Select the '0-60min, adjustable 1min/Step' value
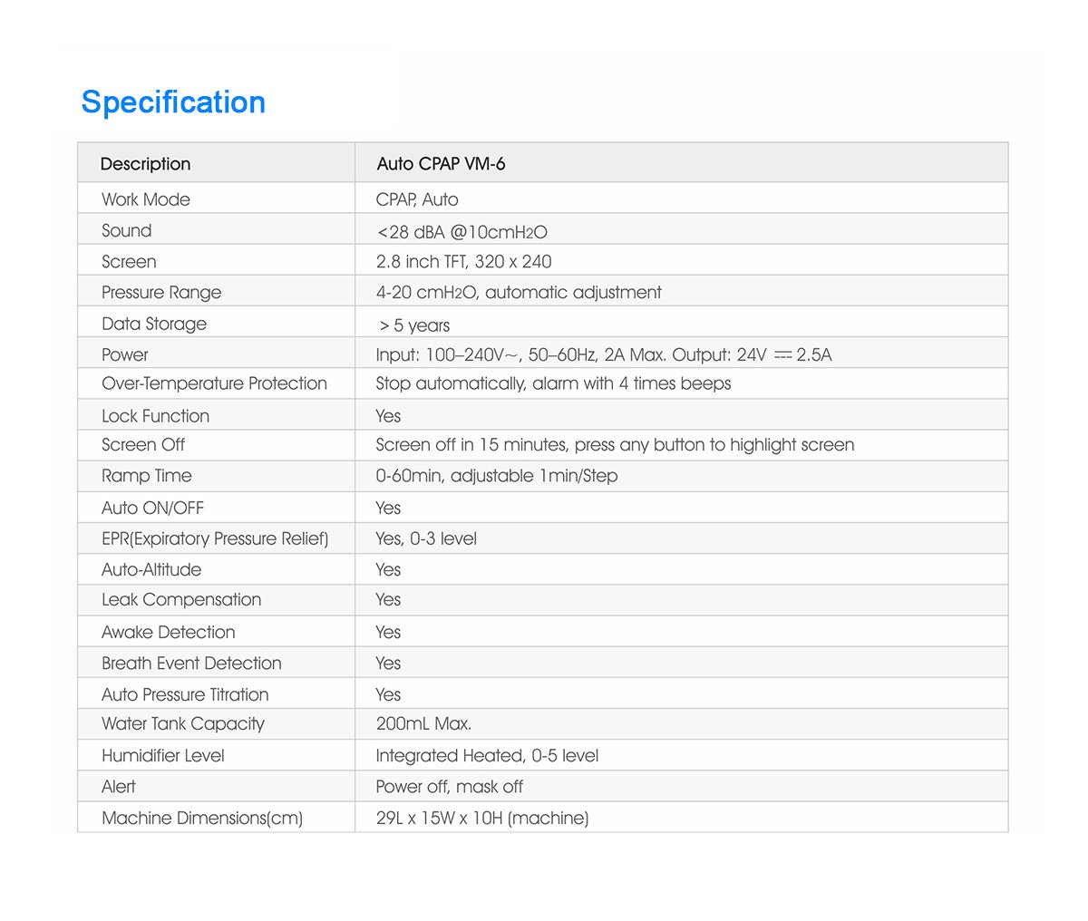The image size is (1088, 921). [496, 476]
